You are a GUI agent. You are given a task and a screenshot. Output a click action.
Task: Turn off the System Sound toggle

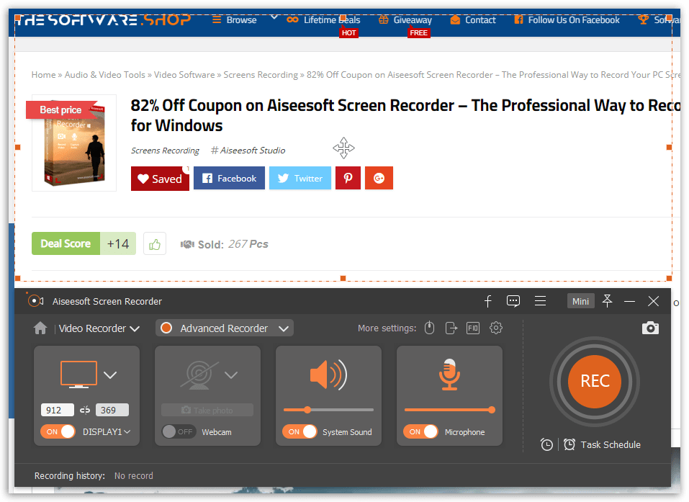click(300, 431)
